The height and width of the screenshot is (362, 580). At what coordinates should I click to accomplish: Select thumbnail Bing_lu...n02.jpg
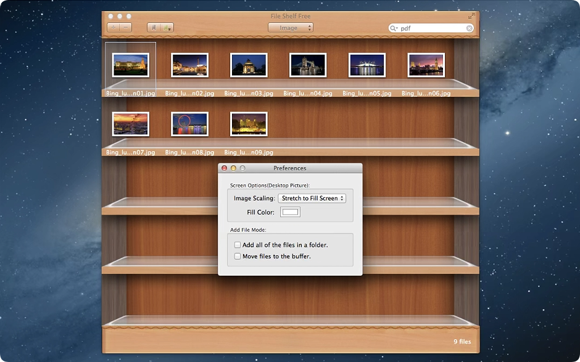pyautogui.click(x=190, y=65)
